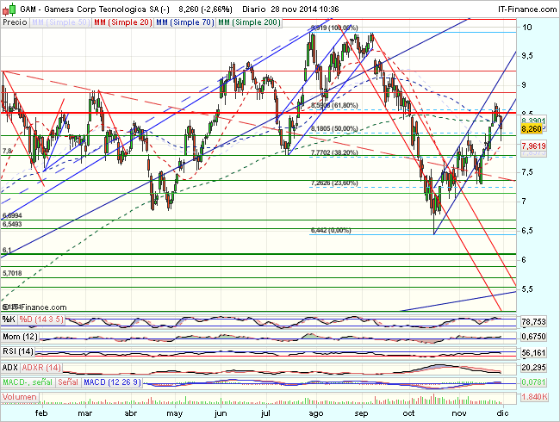Click the support level label 6,6994

point(12,215)
